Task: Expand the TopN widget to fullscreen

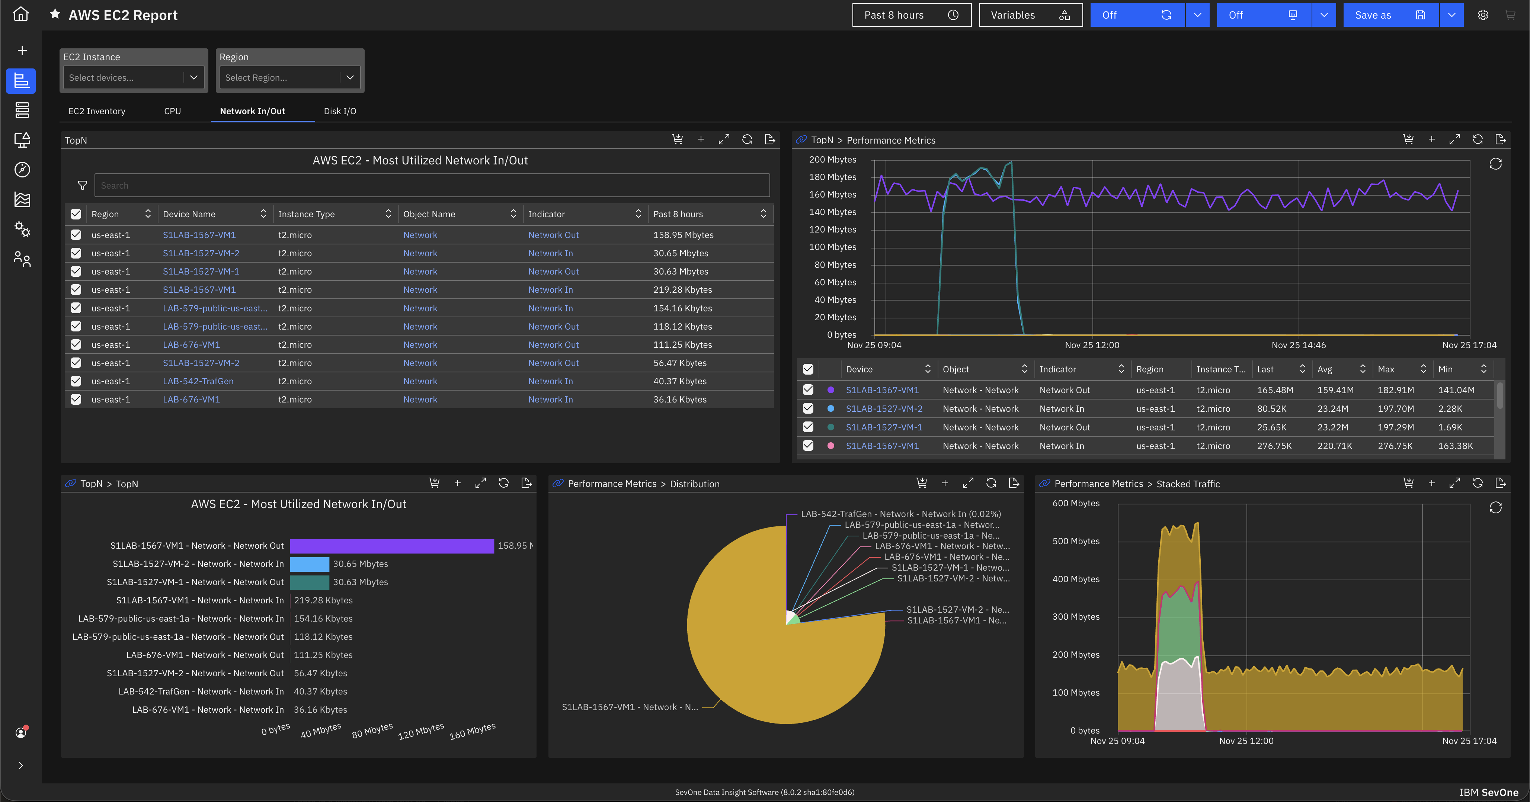Action: coord(723,139)
